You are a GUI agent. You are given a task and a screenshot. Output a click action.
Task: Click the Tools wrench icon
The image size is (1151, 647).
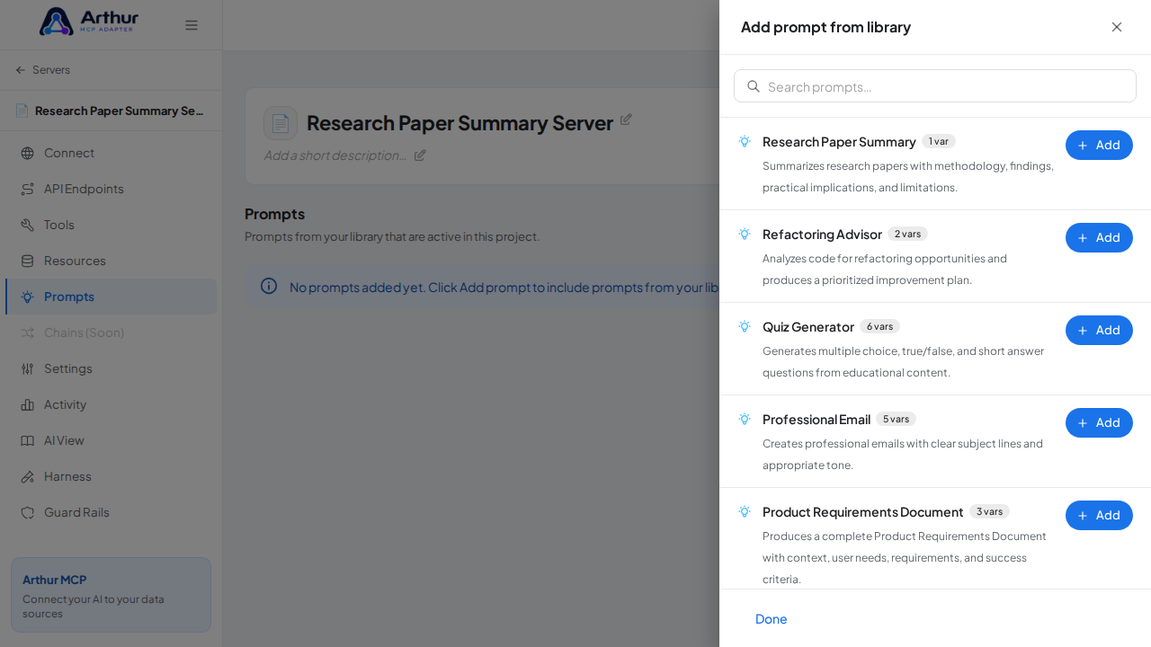tap(28, 225)
